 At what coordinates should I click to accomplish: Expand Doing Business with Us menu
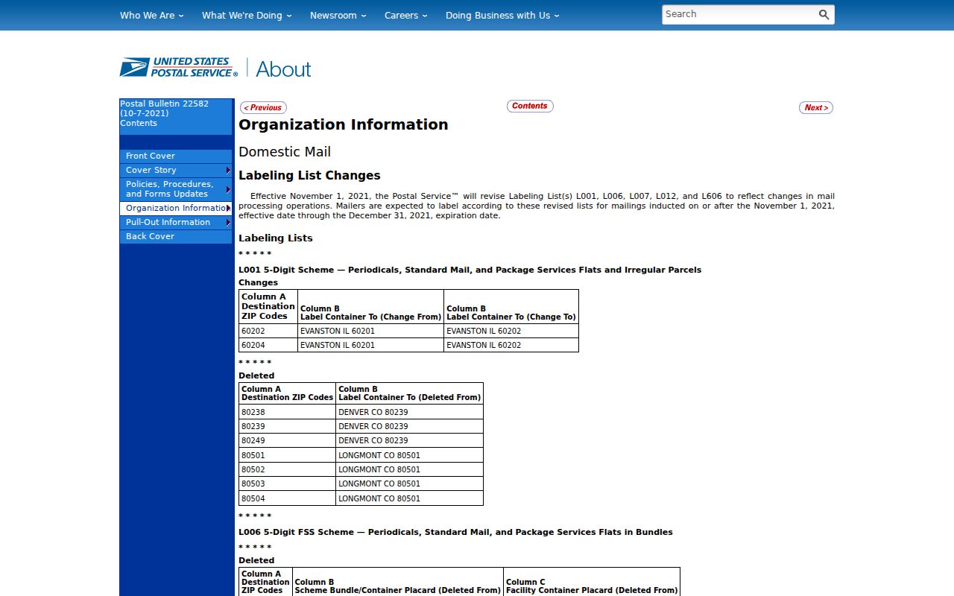click(x=502, y=15)
